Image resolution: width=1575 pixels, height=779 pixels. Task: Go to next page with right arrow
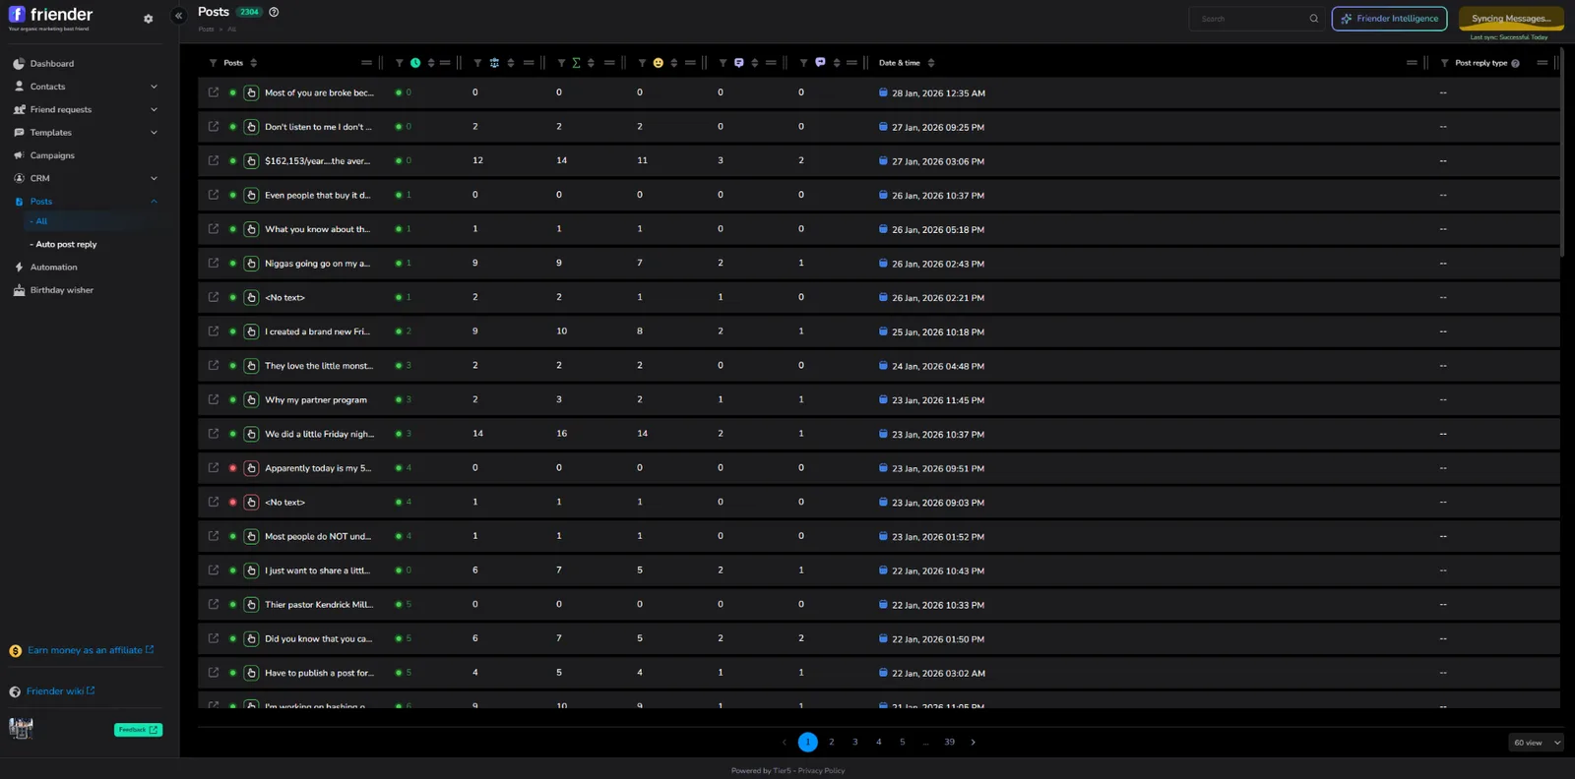pyautogui.click(x=974, y=743)
